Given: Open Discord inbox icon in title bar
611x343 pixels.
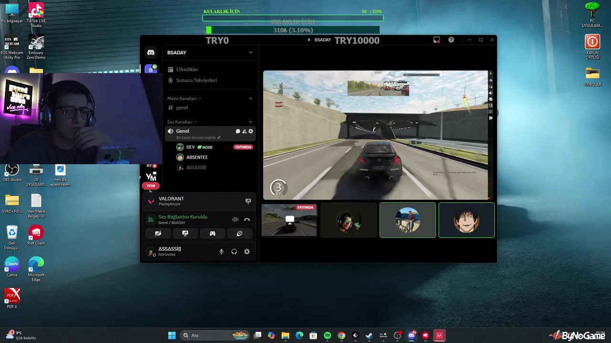Looking at the screenshot, I should [436, 40].
